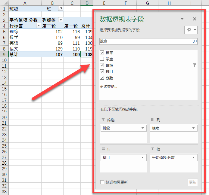Enable the 延迟布局更新 checkbox
This screenshot has width=209, height=195.
[102, 182]
